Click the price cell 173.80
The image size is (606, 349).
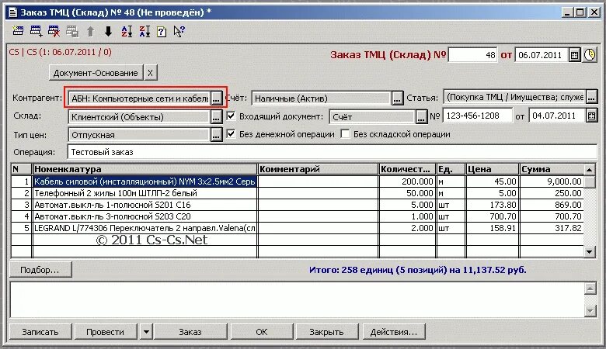pos(492,205)
